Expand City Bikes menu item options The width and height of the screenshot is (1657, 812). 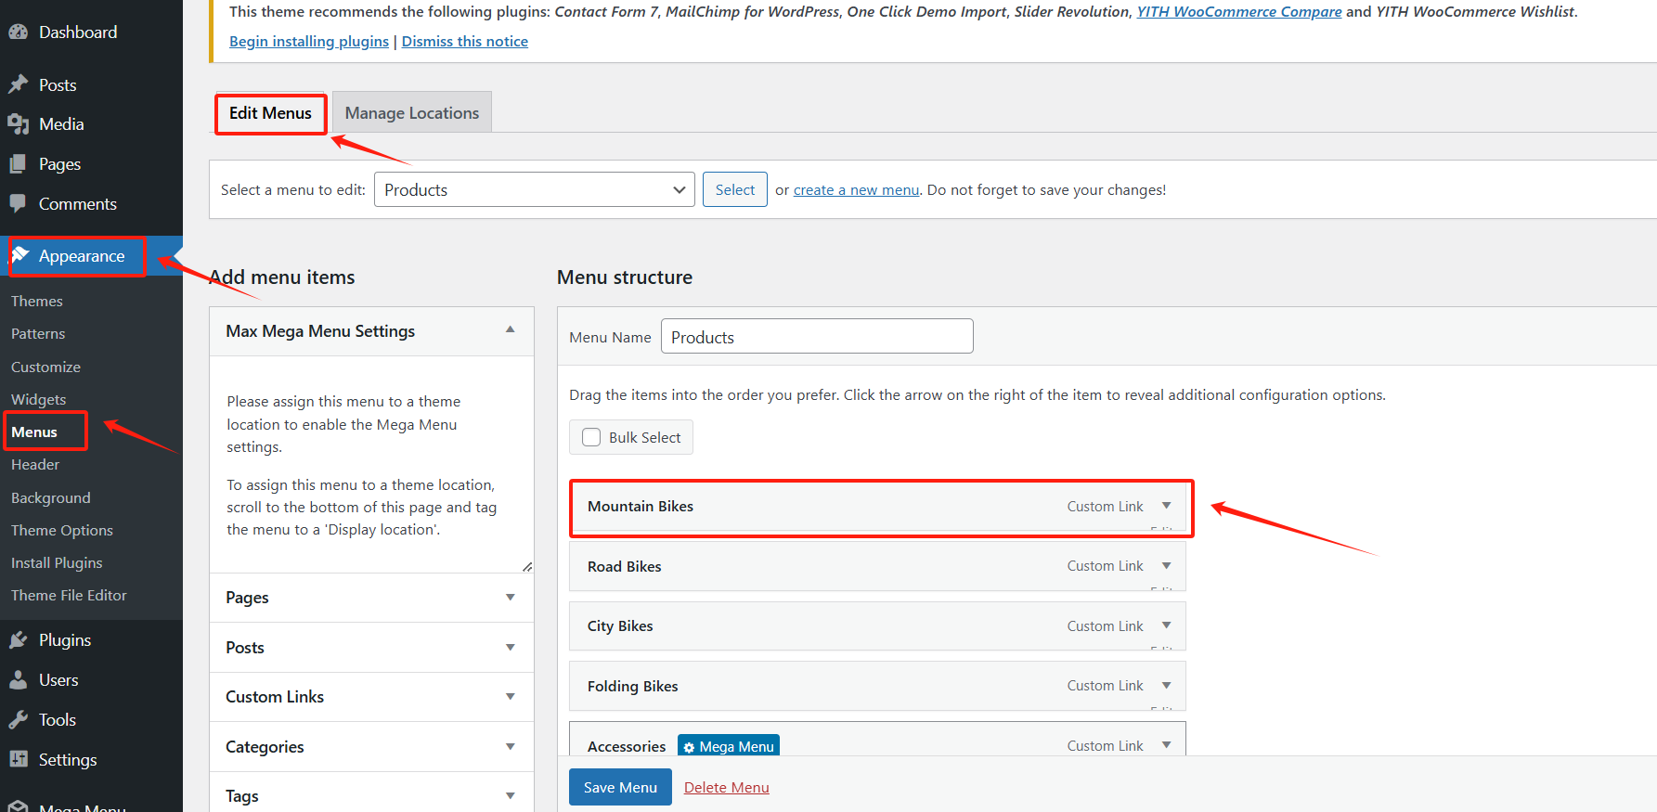pos(1167,625)
